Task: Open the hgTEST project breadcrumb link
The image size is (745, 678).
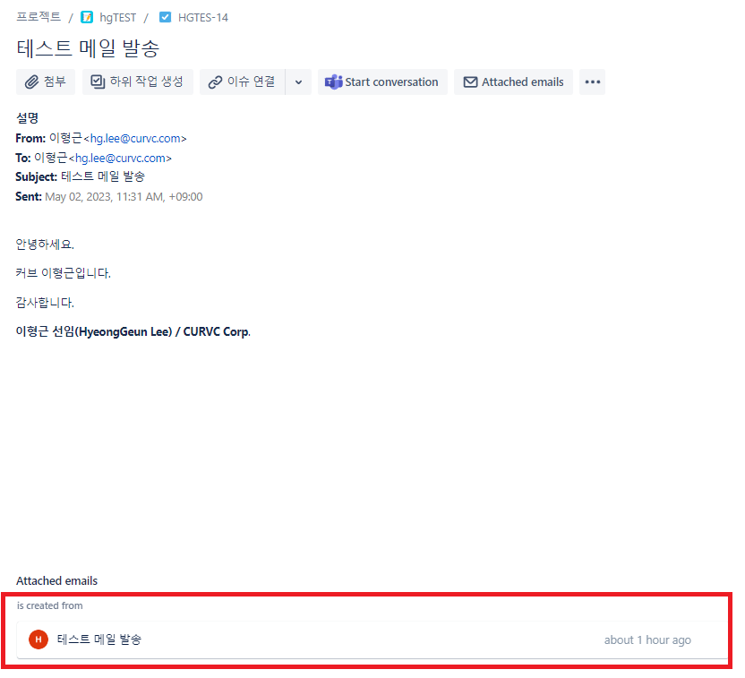Action: coord(118,18)
